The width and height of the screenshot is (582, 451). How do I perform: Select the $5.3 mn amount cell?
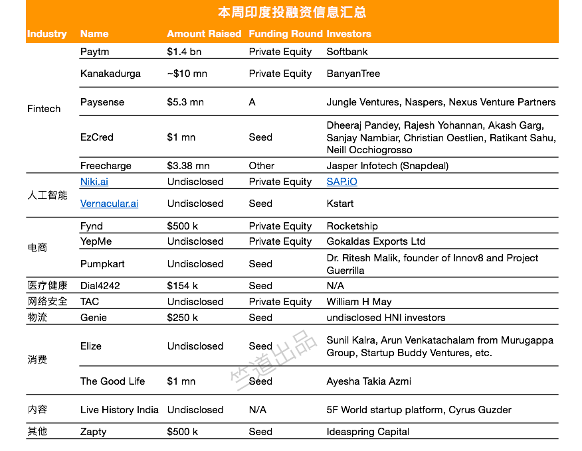(185, 102)
